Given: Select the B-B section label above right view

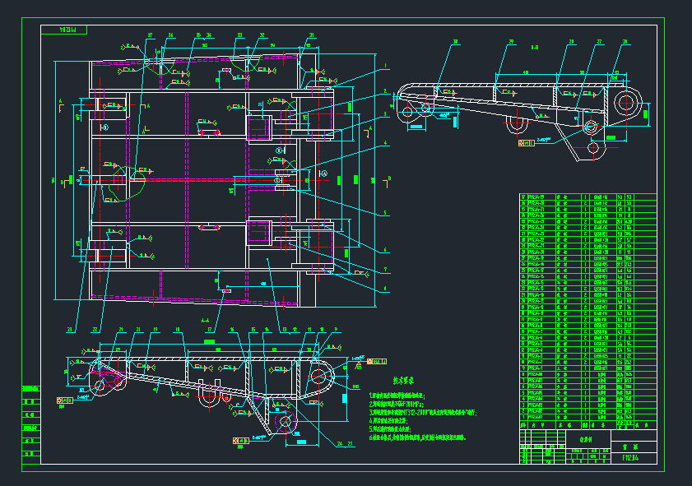Looking at the screenshot, I should 536,48.
